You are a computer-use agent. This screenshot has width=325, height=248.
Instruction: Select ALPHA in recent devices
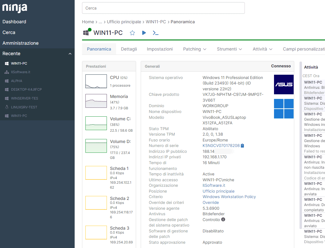(x=17, y=81)
